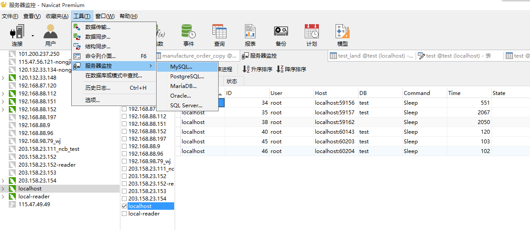
Task: Expand the localhost connection tree node
Action: point(4,189)
